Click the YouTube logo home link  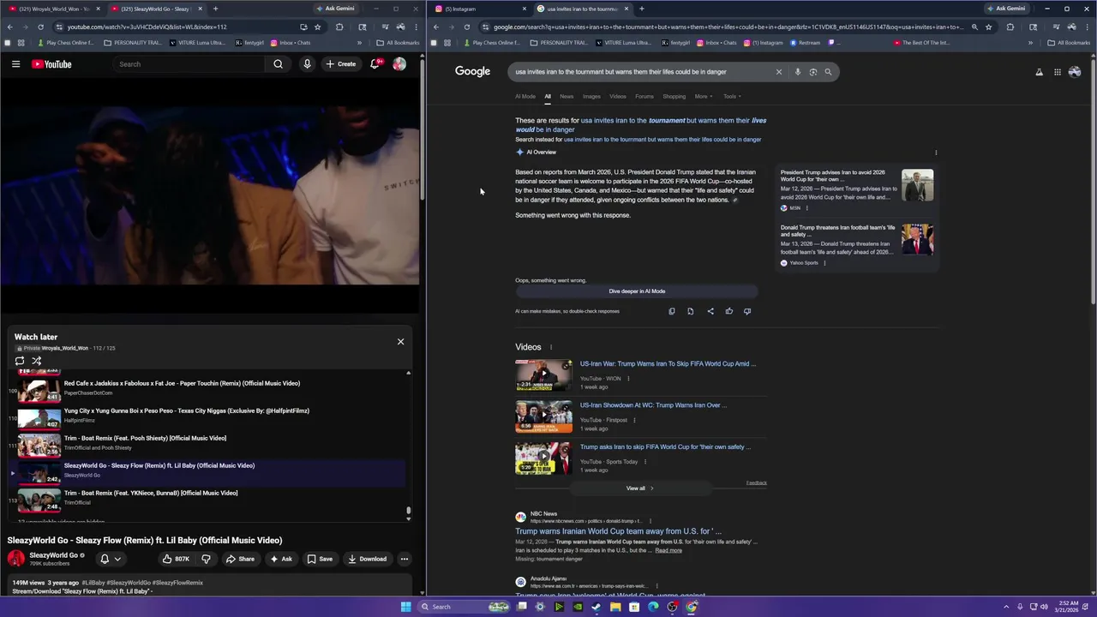tap(51, 64)
